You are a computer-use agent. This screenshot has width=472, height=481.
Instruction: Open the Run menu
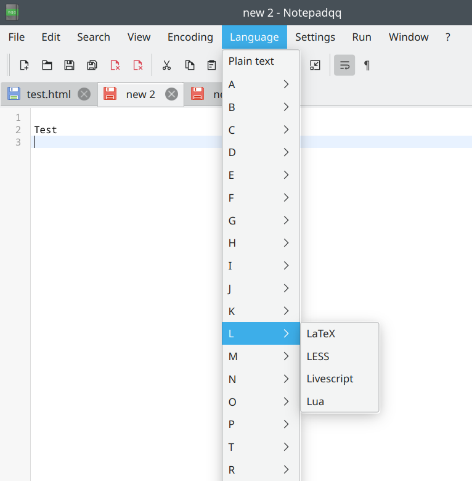click(x=362, y=37)
